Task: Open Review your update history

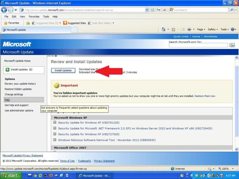Action: (x=20, y=84)
